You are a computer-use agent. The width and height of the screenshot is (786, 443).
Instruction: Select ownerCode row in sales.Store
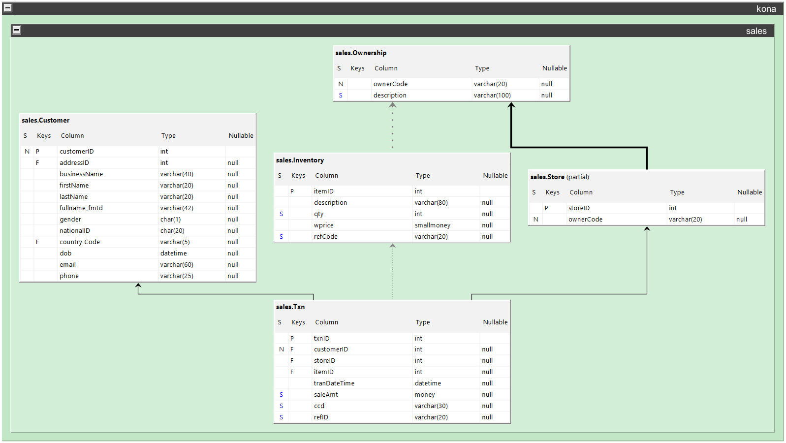647,219
